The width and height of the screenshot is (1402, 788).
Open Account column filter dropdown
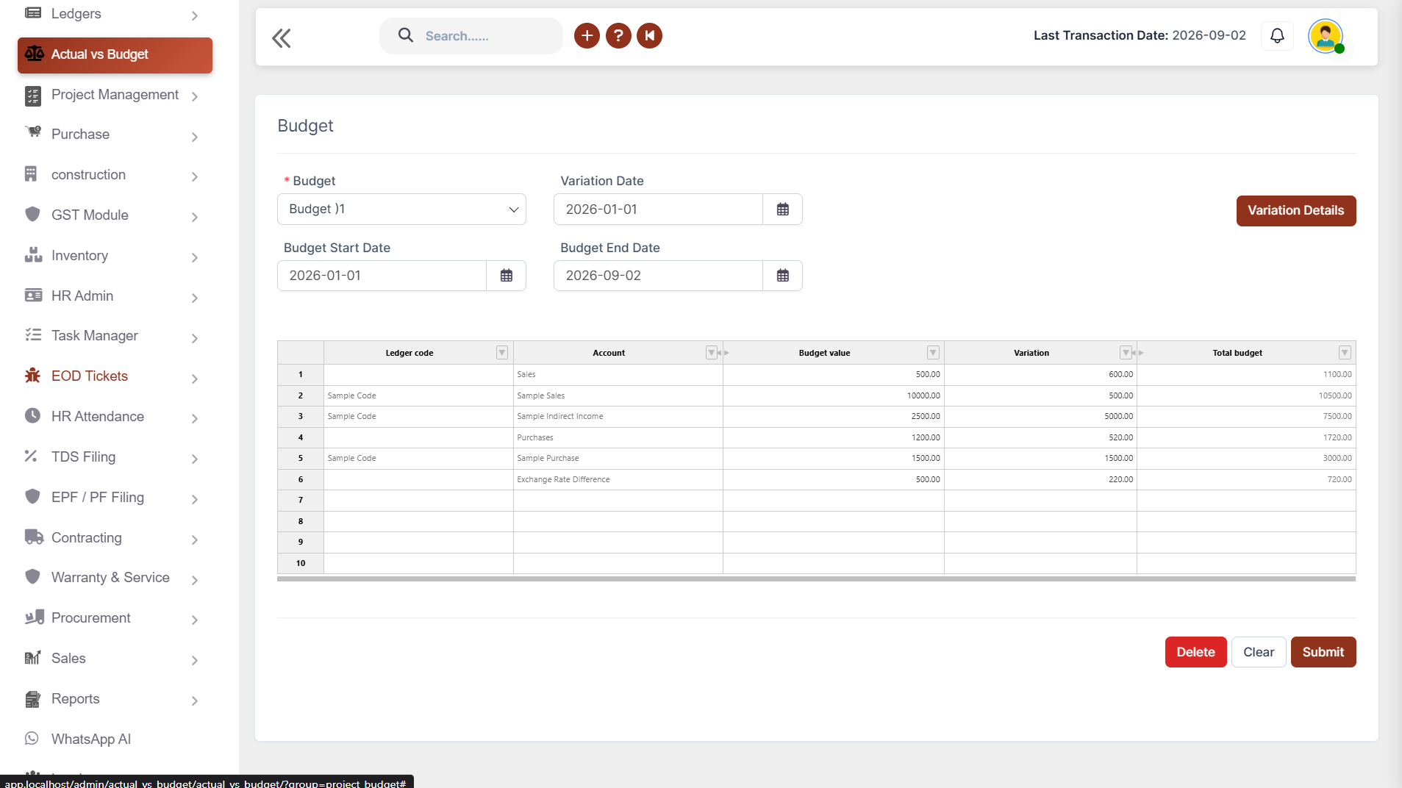(712, 353)
